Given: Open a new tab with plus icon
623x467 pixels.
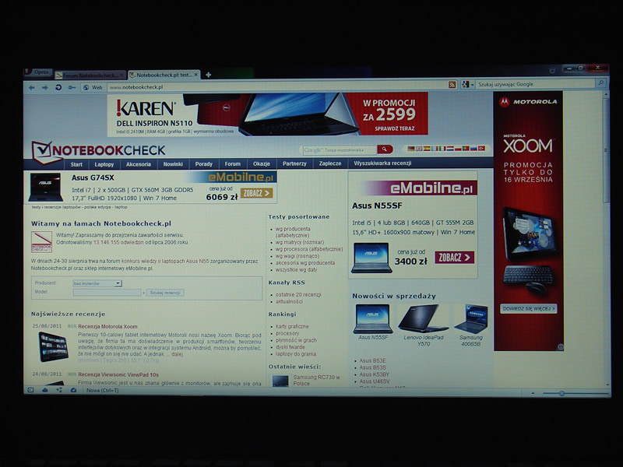Looking at the screenshot, I should tap(208, 75).
